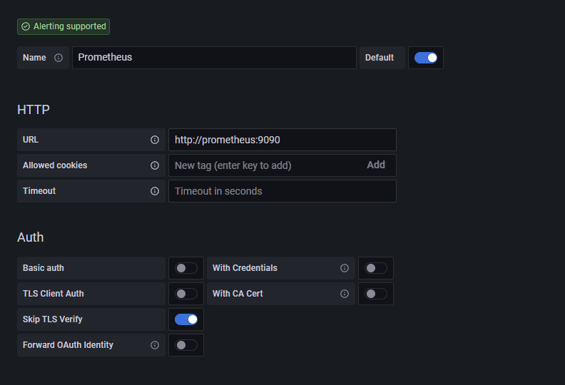
Task: Click the Alerting supported checkmark icon
Action: (26, 26)
